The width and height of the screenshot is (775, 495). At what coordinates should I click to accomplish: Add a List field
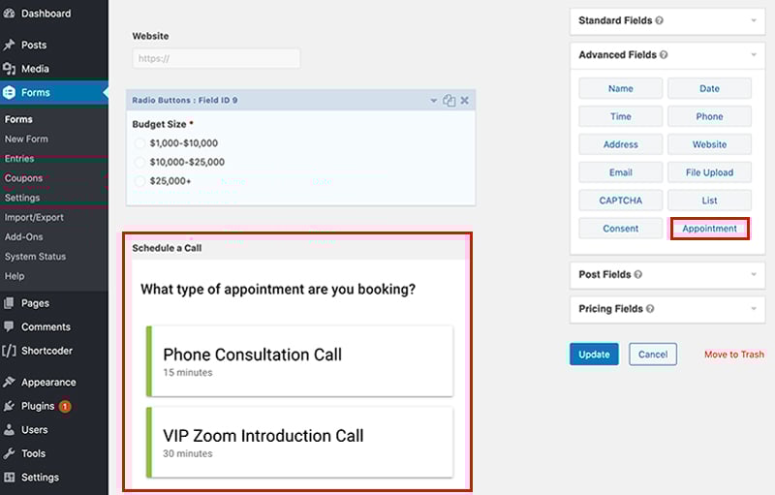(x=709, y=201)
